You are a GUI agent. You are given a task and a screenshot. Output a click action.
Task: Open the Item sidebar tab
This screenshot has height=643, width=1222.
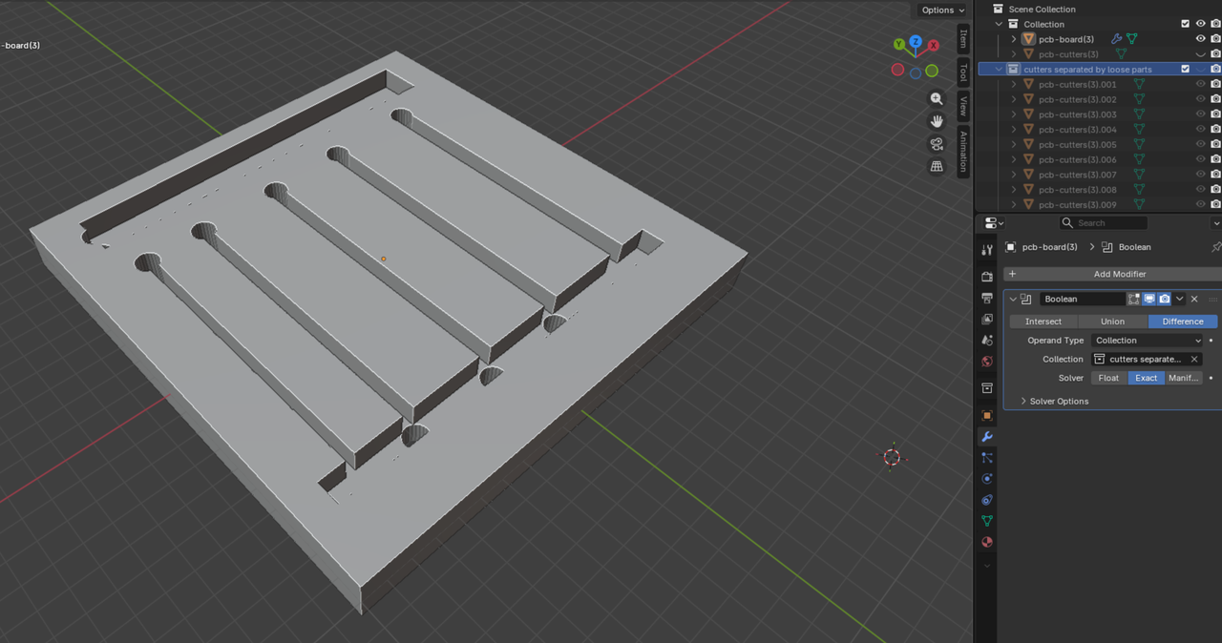[x=963, y=39]
